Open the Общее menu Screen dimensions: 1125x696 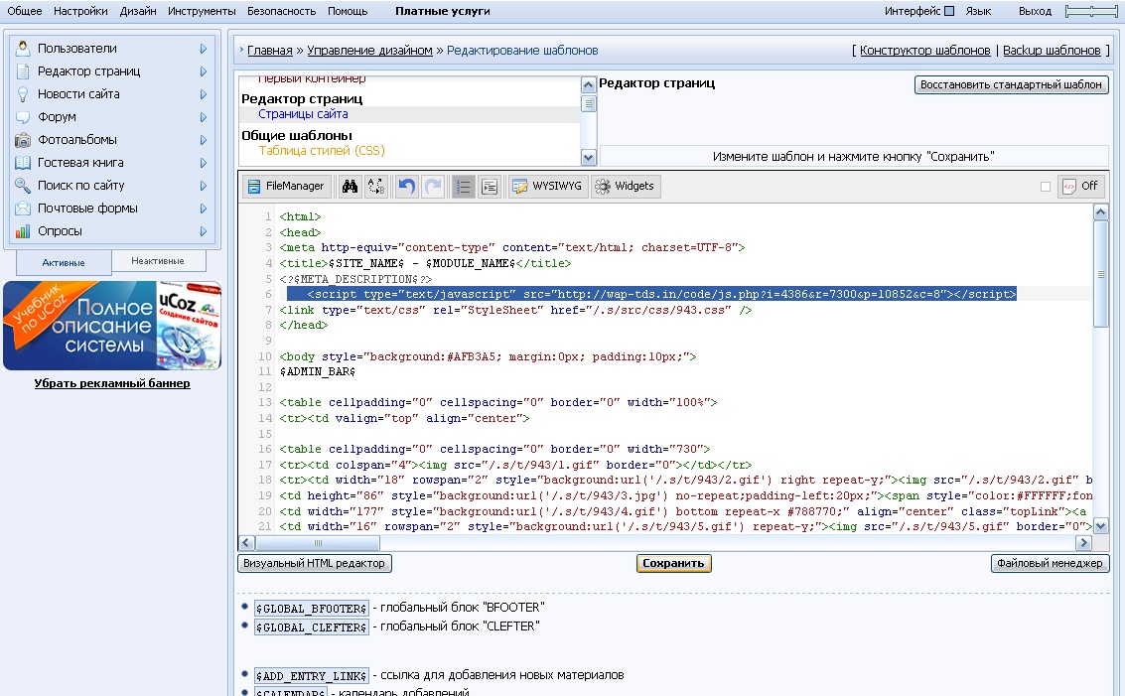tap(25, 11)
